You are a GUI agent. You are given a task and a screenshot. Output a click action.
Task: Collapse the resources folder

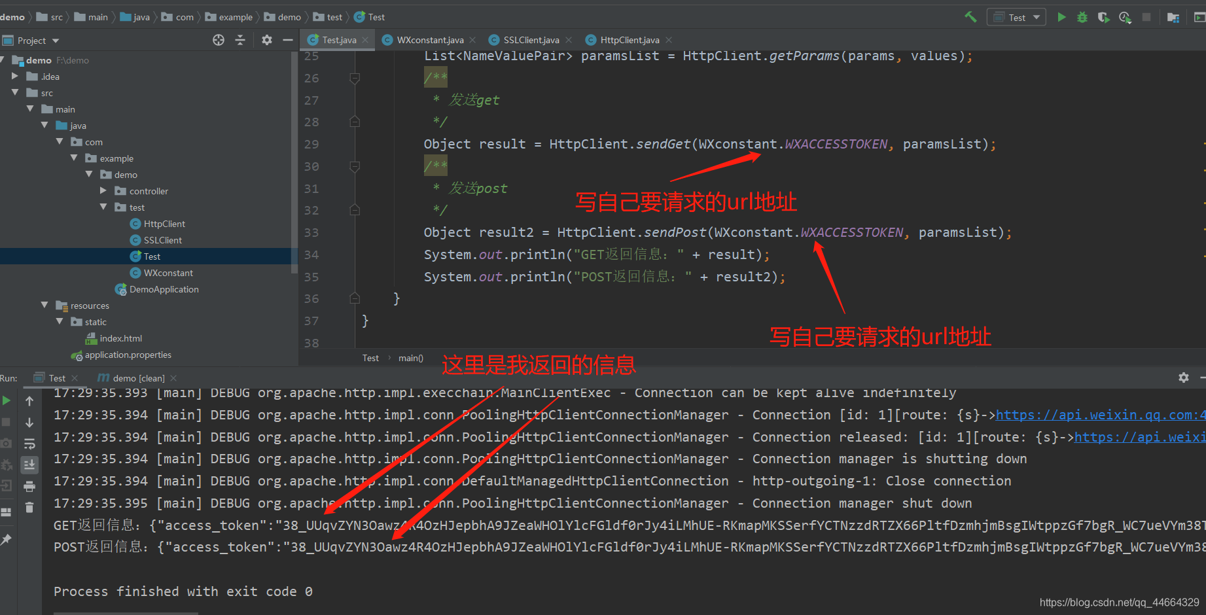click(44, 305)
